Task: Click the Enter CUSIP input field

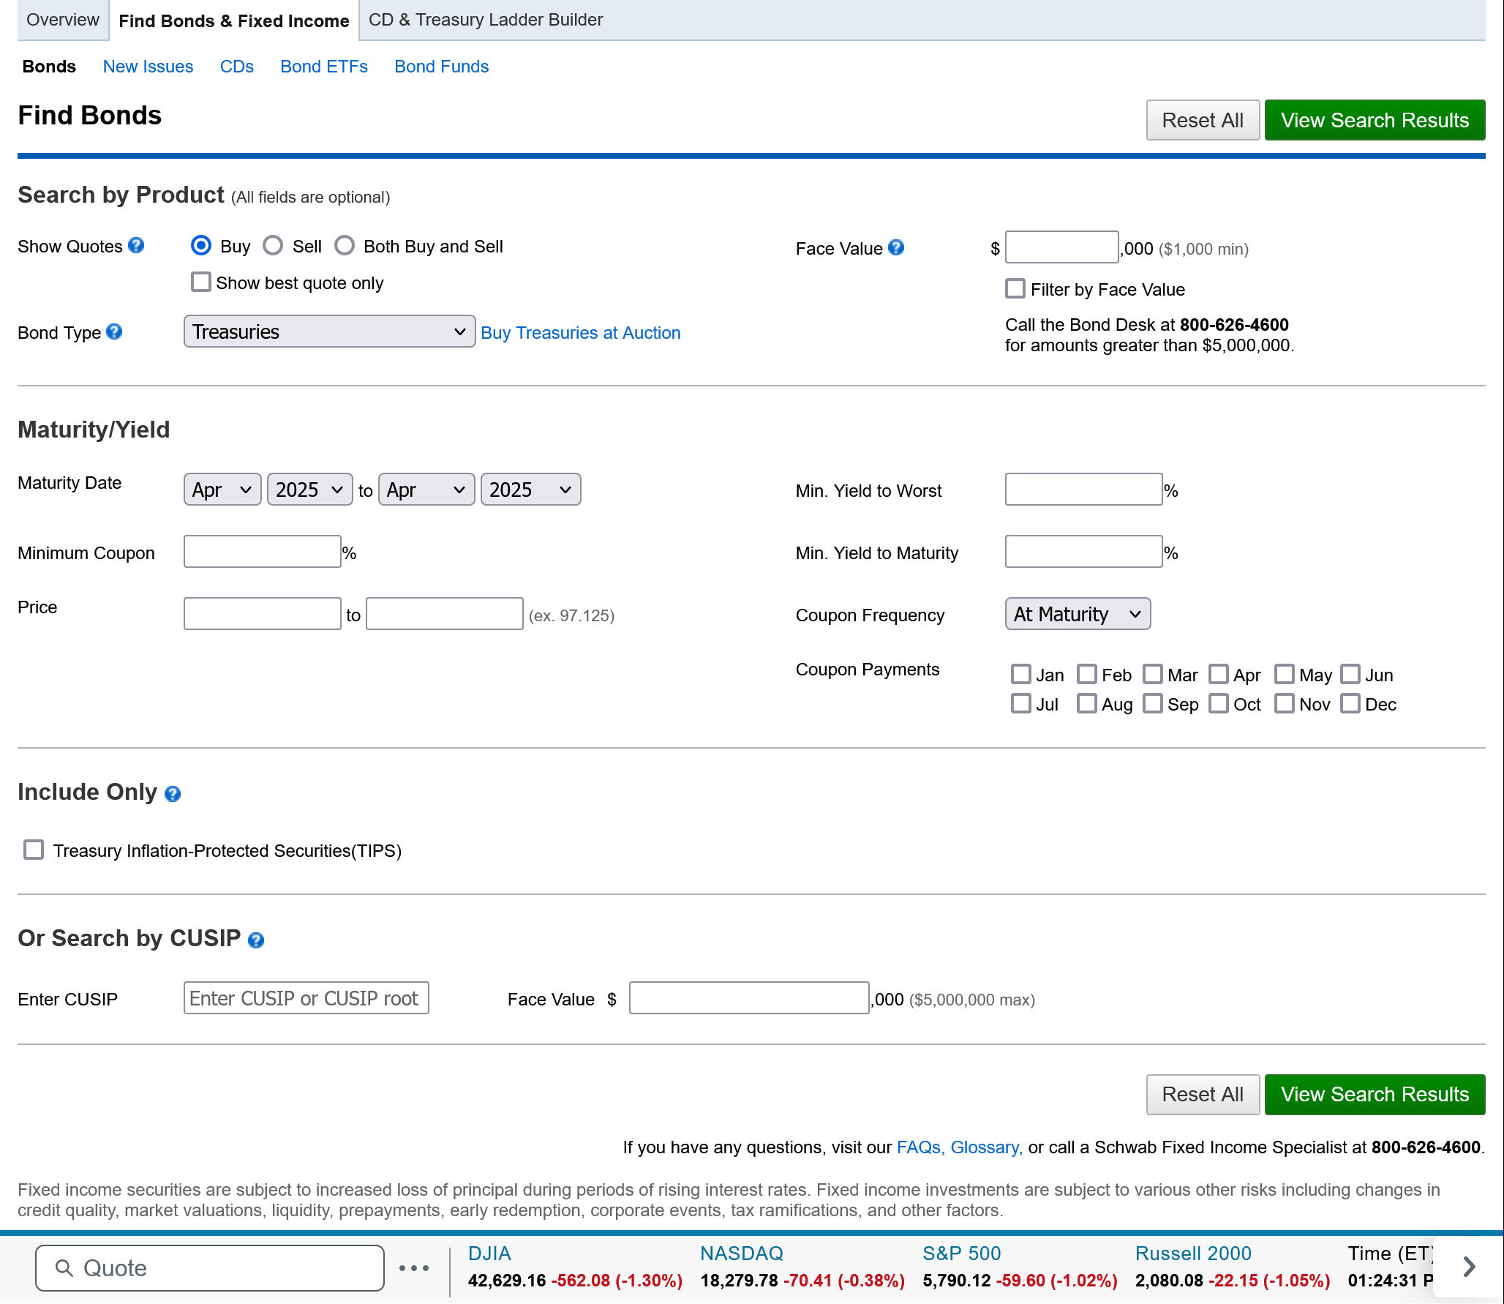Action: coord(306,999)
